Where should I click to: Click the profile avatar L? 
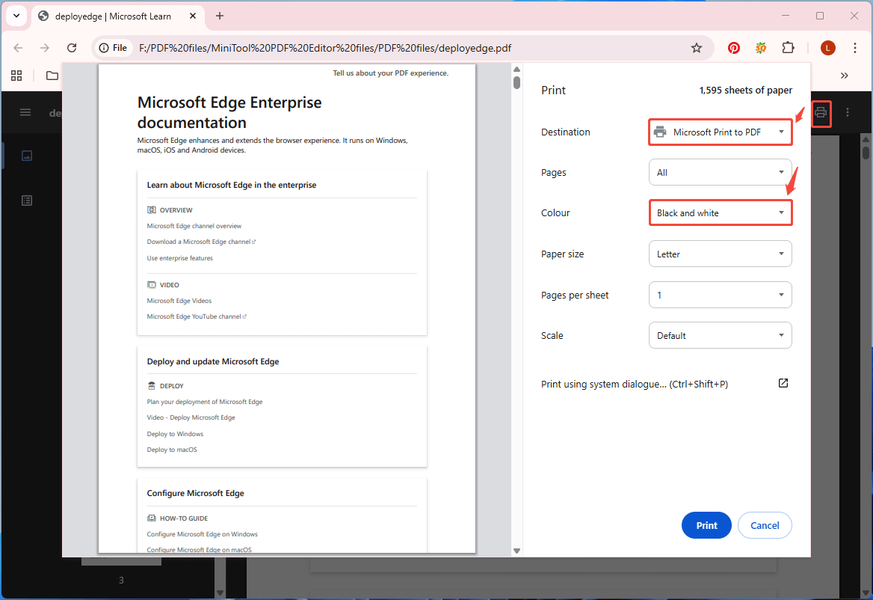point(827,48)
